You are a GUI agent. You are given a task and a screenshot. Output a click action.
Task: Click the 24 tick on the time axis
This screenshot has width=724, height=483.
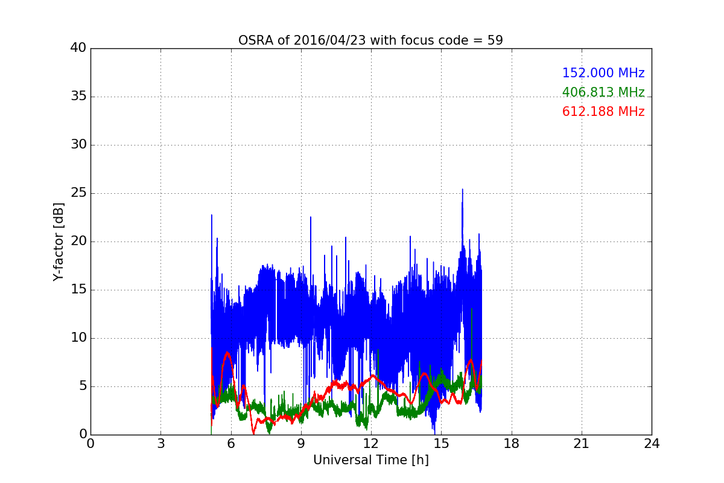[652, 444]
